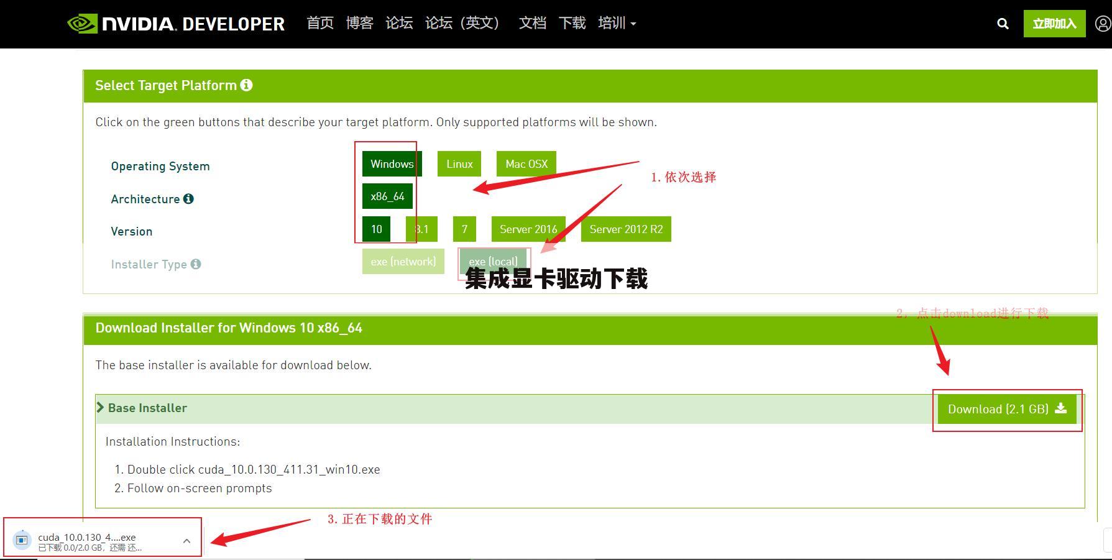Screen dimensions: 1112x560
Task: Choose Windows version 10
Action: click(377, 229)
